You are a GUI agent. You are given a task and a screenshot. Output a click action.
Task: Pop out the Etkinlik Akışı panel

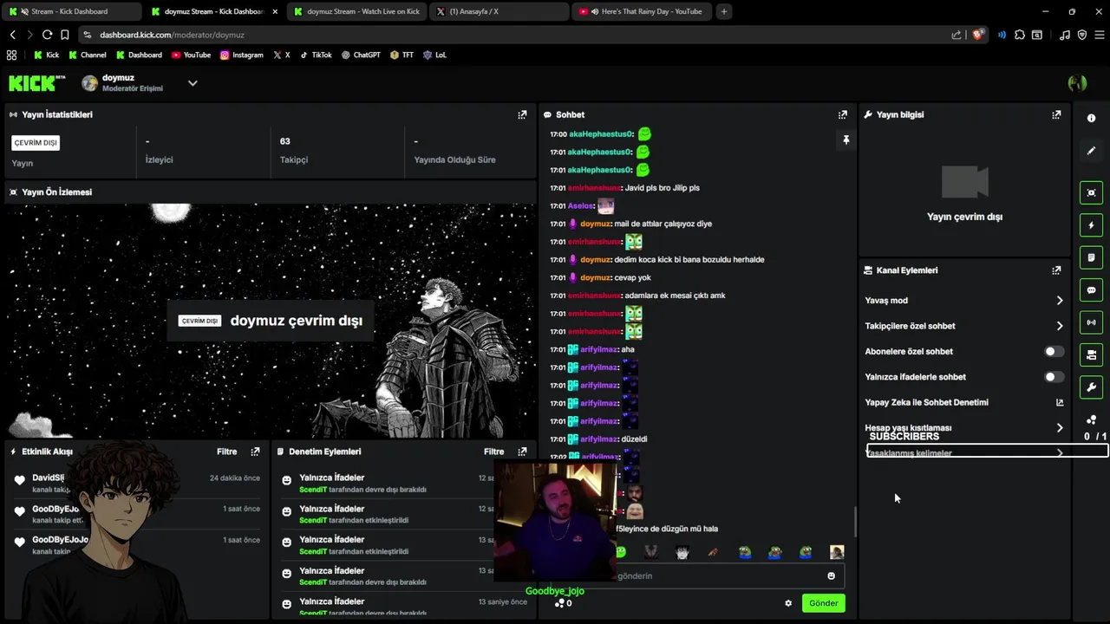tap(255, 452)
